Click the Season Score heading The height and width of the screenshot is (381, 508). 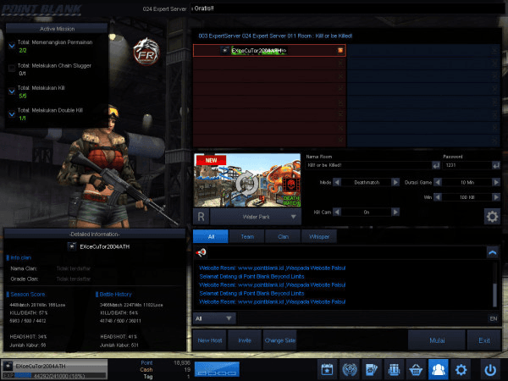click(x=28, y=294)
